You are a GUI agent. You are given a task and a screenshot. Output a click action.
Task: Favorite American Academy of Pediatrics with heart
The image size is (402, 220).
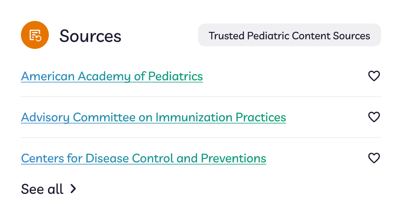click(x=374, y=76)
